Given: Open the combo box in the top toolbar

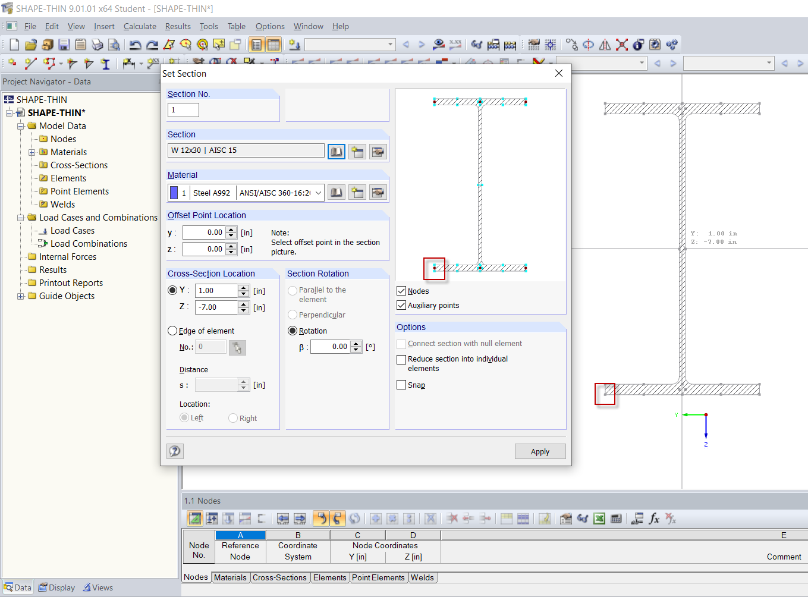Looking at the screenshot, I should pos(390,45).
